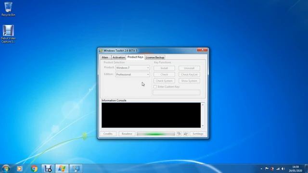Viewport: 308px width, 173px height.
Task: Open Google Chrome from the taskbar
Action: click(34, 169)
